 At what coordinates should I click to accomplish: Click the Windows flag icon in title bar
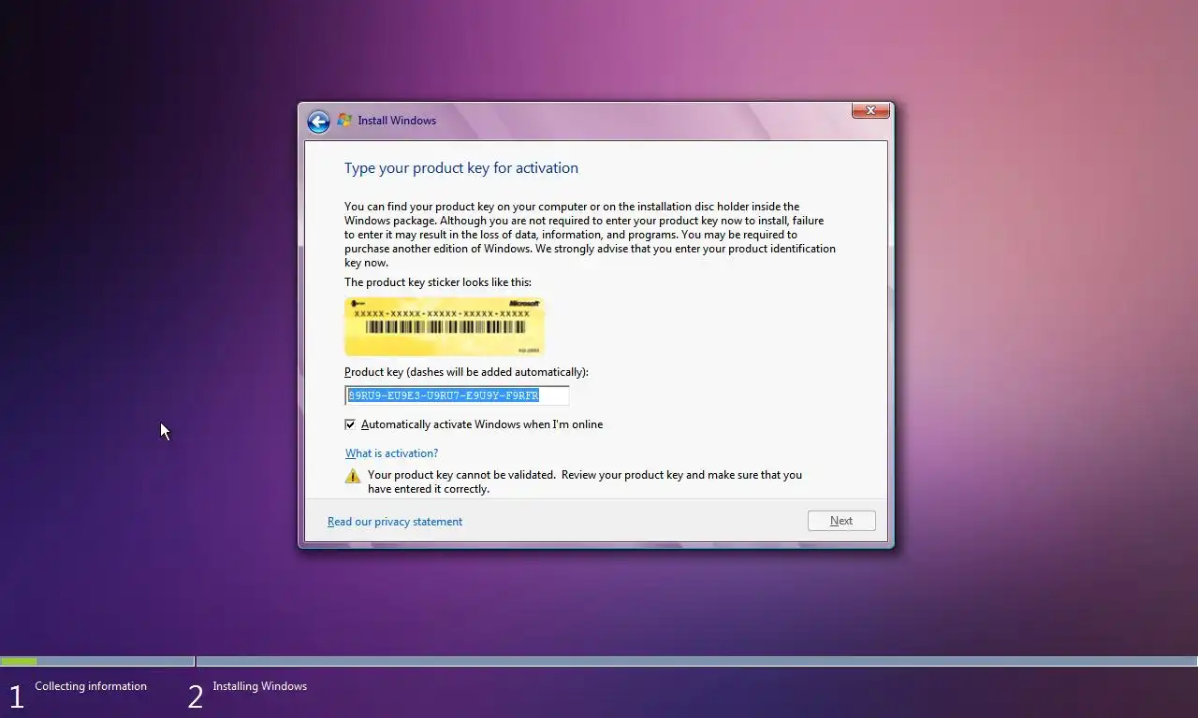point(344,121)
